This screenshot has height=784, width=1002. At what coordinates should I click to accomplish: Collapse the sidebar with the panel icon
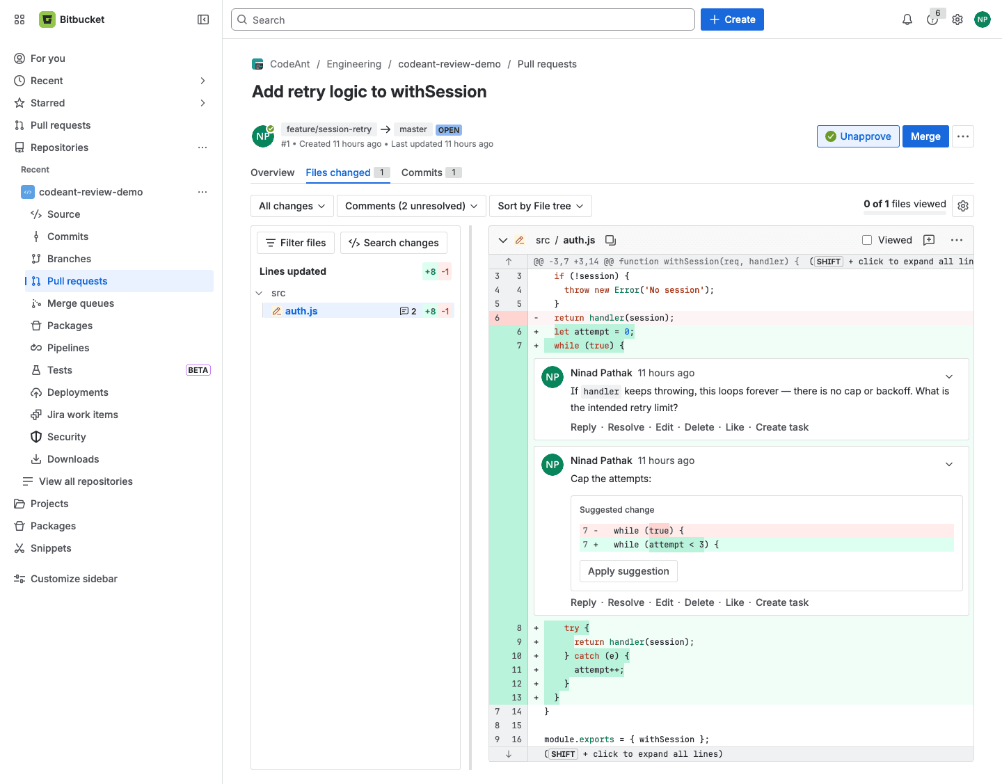203,19
